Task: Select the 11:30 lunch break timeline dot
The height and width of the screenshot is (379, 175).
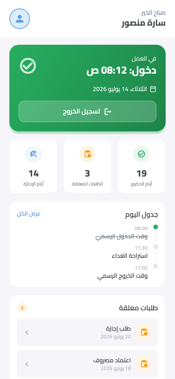Action: 155,246
